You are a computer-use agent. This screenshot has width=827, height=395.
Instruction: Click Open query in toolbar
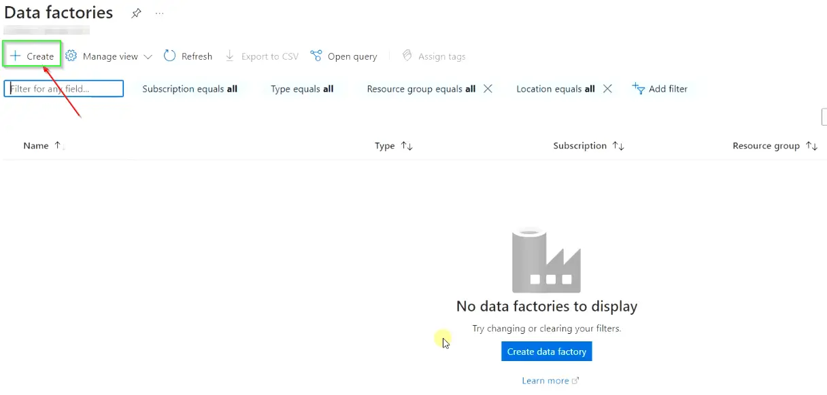343,56
